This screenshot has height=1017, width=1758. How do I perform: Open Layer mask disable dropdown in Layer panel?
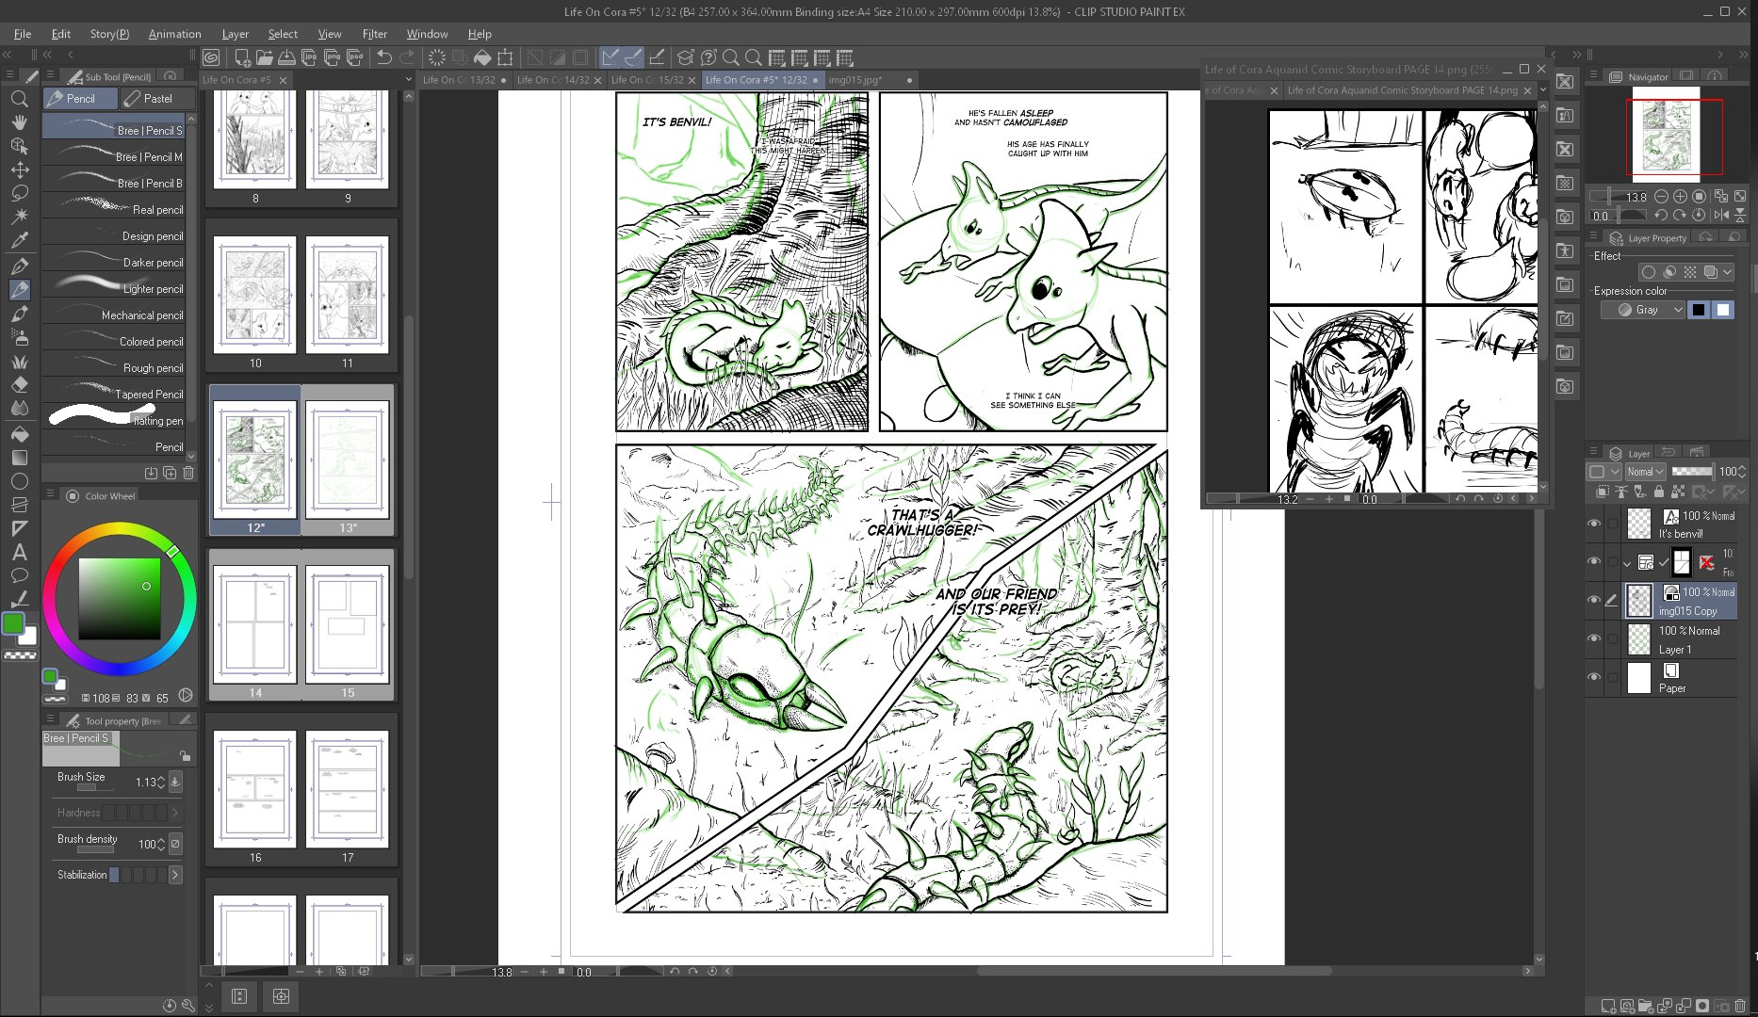1704,492
